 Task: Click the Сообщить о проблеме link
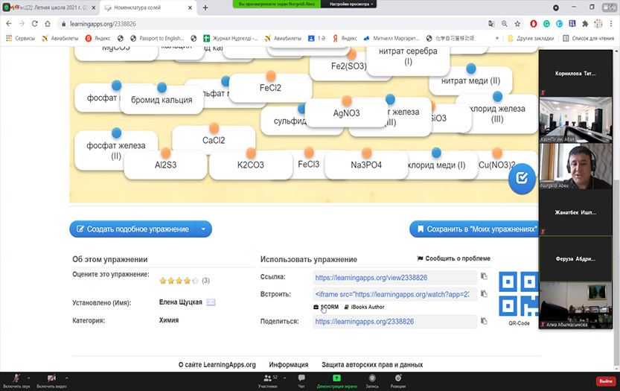pos(453,258)
